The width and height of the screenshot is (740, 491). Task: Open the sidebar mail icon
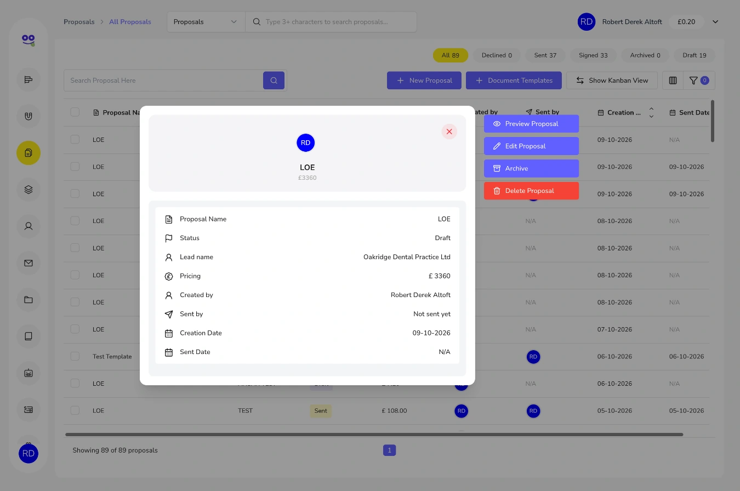[x=29, y=263]
